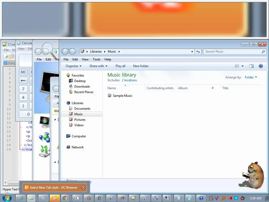Open the View menu in Music library window

(85, 59)
